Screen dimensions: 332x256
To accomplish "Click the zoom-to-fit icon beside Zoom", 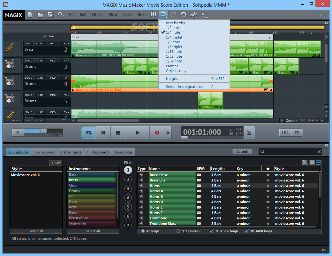I will click(x=303, y=121).
